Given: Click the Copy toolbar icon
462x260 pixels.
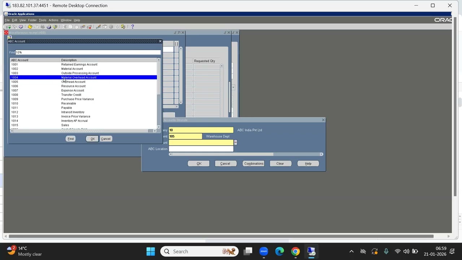Looking at the screenshot, I should [x=70, y=27].
